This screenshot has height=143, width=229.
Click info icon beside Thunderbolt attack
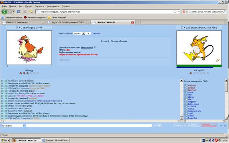pyautogui.click(x=94, y=47)
